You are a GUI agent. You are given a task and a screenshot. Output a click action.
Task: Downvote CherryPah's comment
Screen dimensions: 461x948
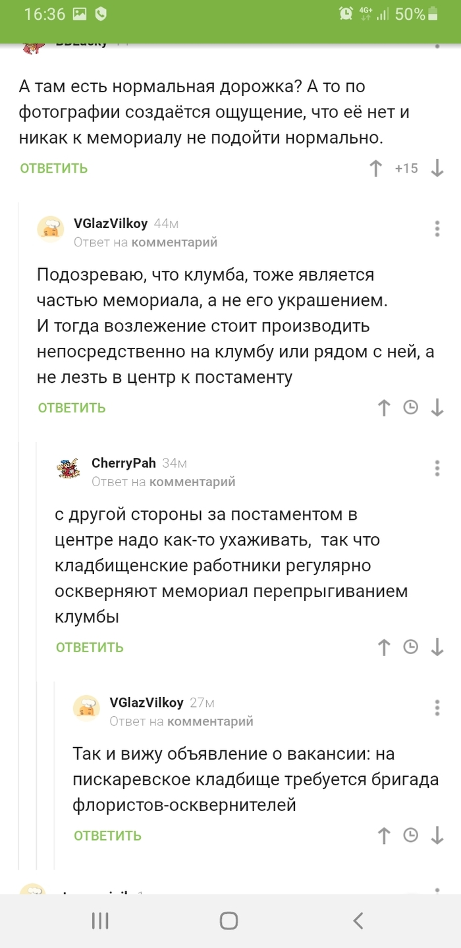coord(437,647)
